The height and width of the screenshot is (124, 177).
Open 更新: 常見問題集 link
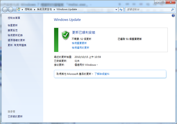tap(17, 45)
